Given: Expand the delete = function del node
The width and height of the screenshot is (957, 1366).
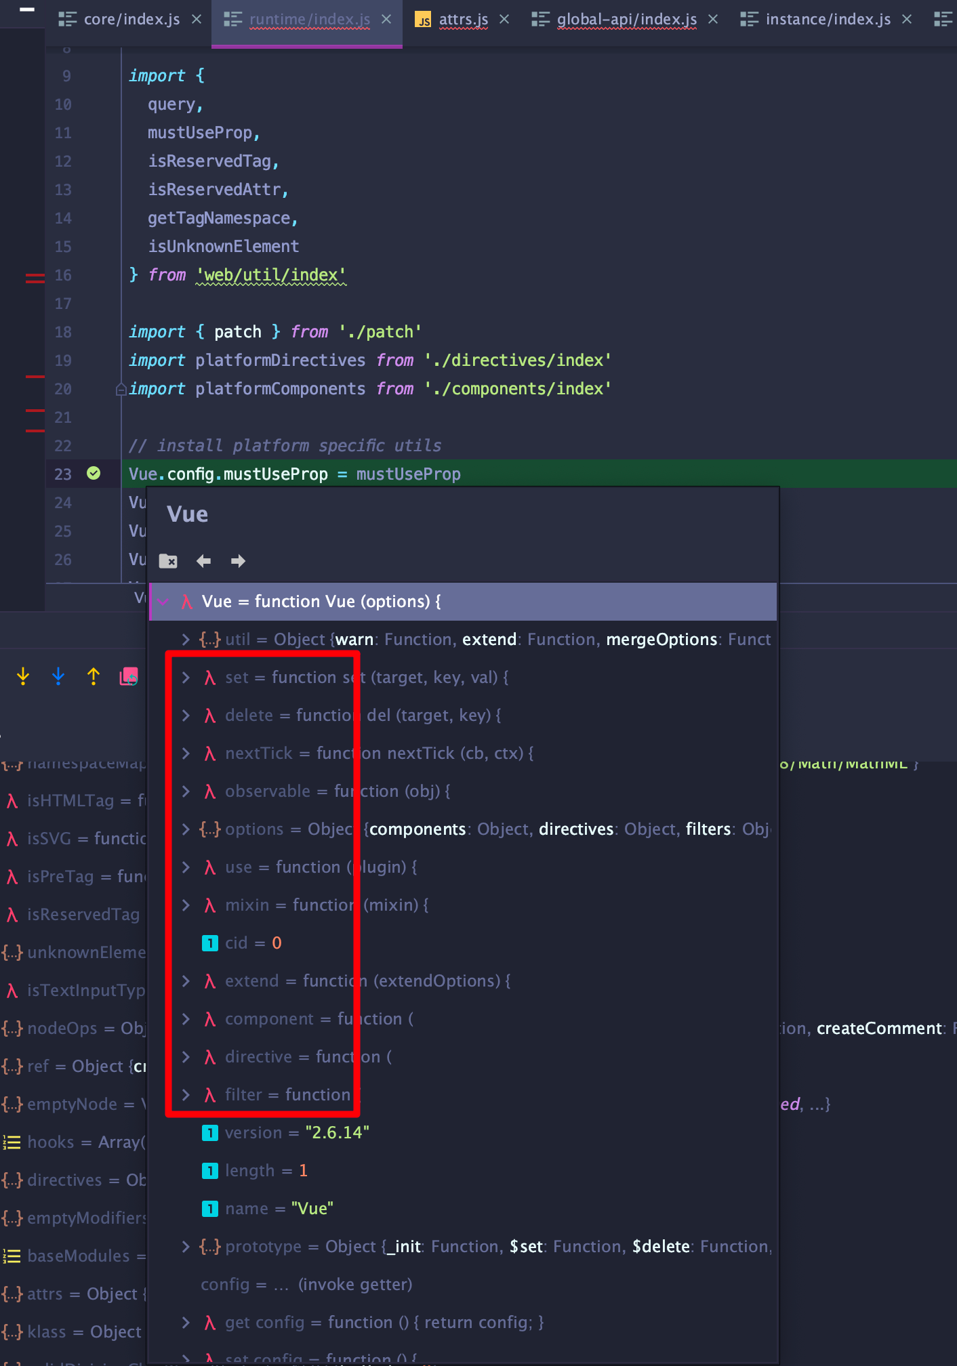Looking at the screenshot, I should click(186, 716).
